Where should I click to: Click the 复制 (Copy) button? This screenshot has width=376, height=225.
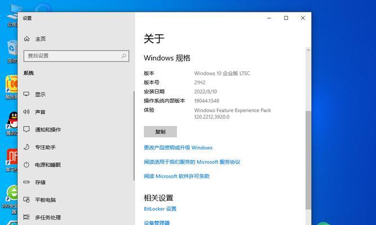[x=161, y=132]
